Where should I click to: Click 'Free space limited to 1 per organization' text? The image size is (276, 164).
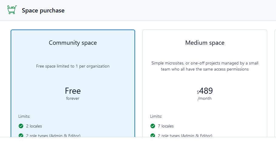pyautogui.click(x=73, y=66)
